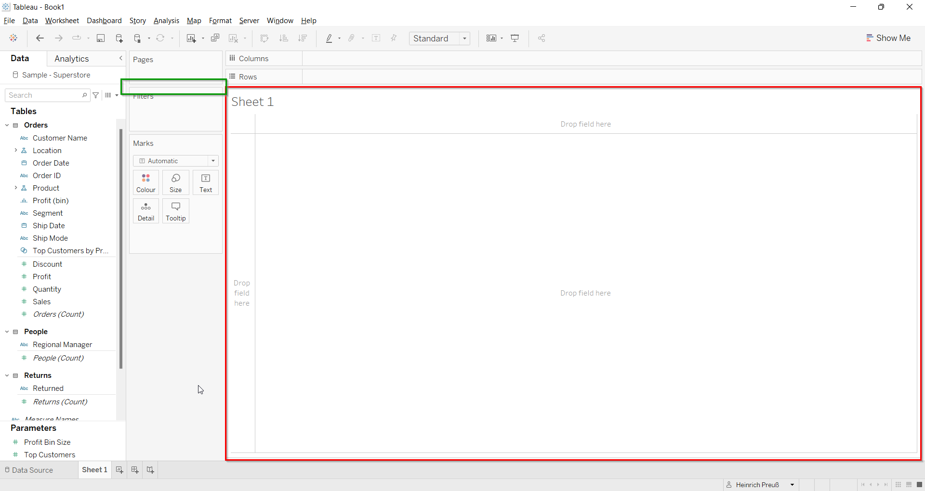Viewport: 925px width, 491px height.
Task: Add new dashboard tab icon
Action: [135, 470]
